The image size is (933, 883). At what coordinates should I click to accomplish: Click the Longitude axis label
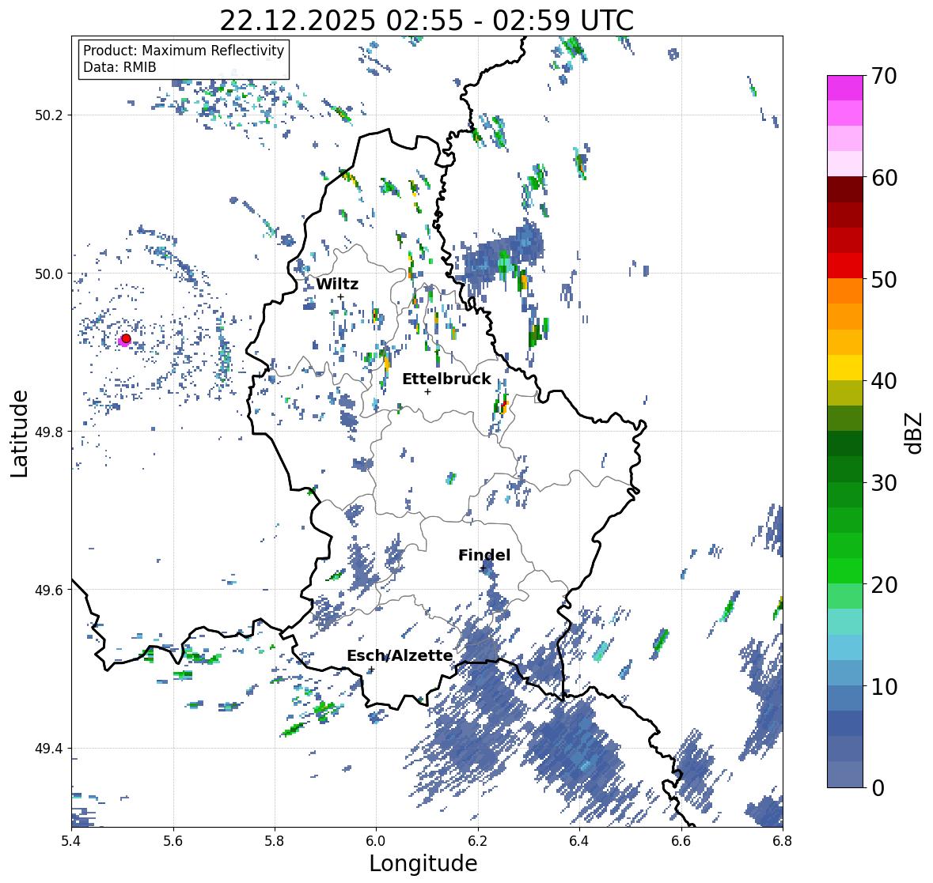pyautogui.click(x=423, y=863)
